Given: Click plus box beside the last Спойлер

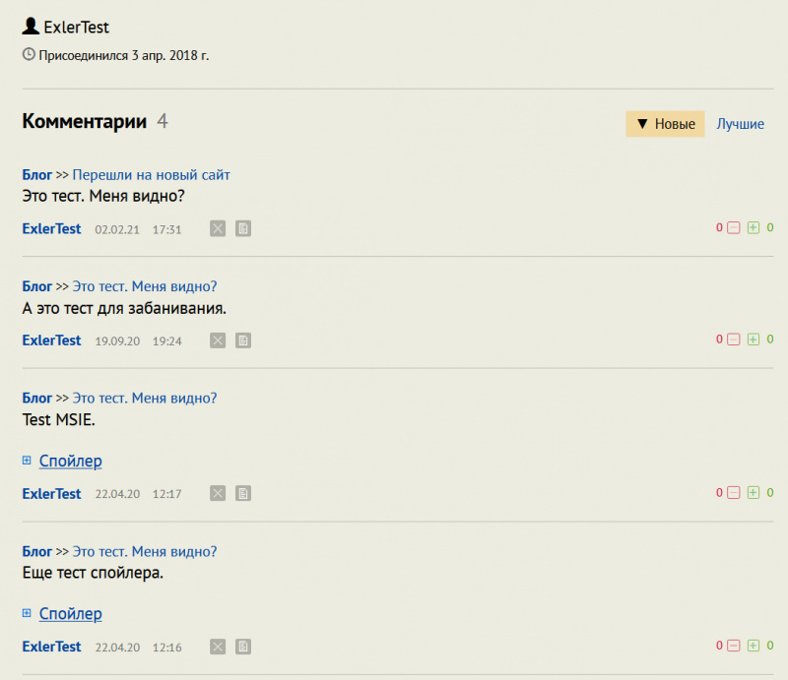Looking at the screenshot, I should point(27,614).
